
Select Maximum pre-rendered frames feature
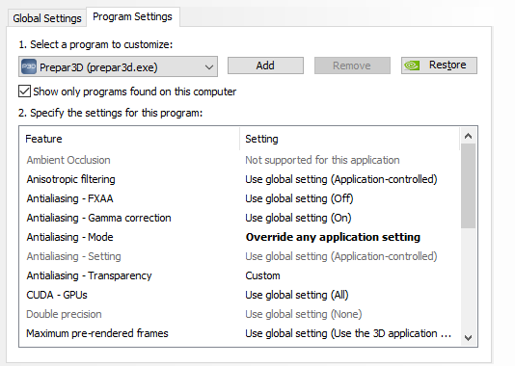coord(97,333)
